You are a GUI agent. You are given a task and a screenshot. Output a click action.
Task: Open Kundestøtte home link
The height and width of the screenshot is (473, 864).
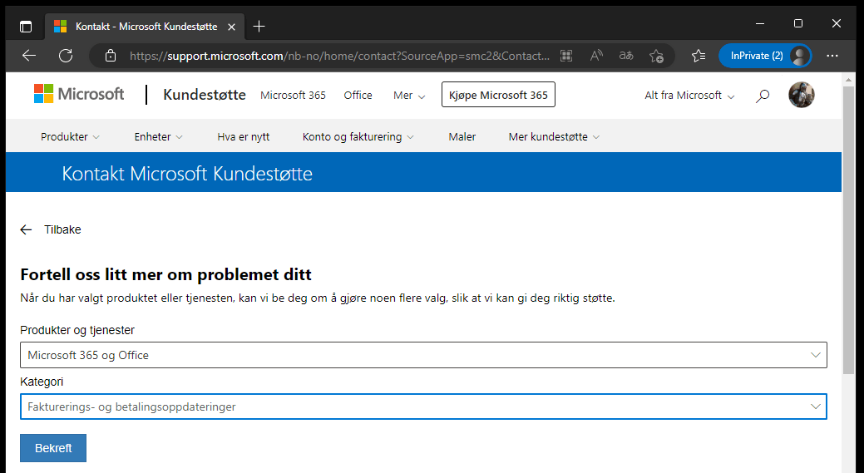click(205, 95)
